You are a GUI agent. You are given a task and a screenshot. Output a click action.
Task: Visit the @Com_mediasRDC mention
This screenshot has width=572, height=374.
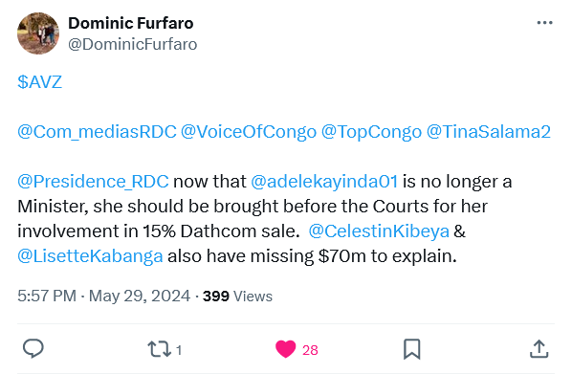pyautogui.click(x=97, y=132)
